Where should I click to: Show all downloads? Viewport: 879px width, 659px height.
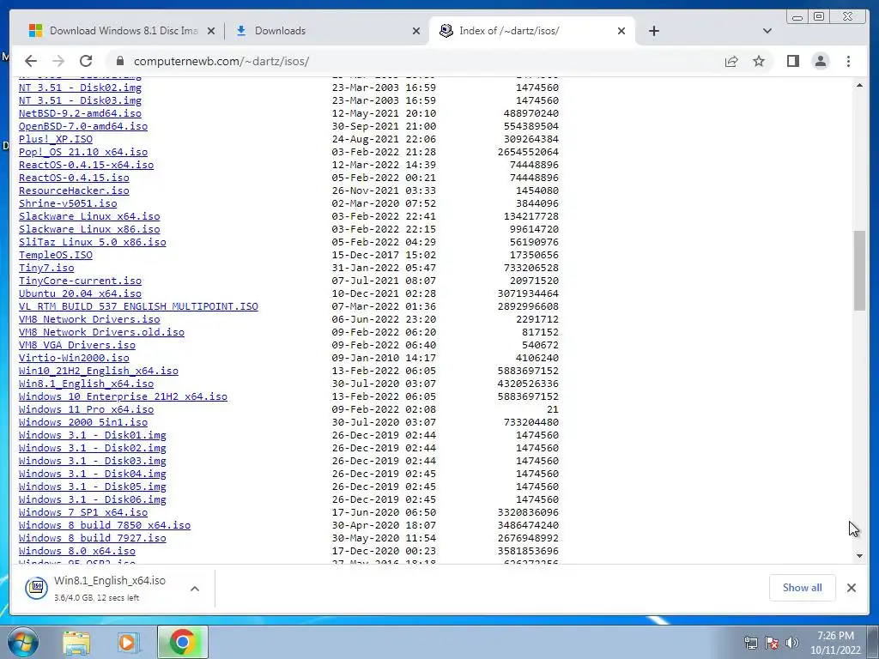coord(803,587)
